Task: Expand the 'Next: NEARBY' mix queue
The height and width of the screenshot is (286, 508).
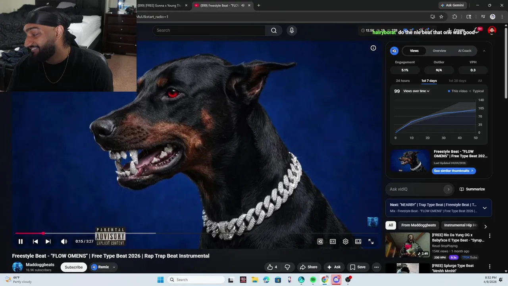Action: pos(485,208)
